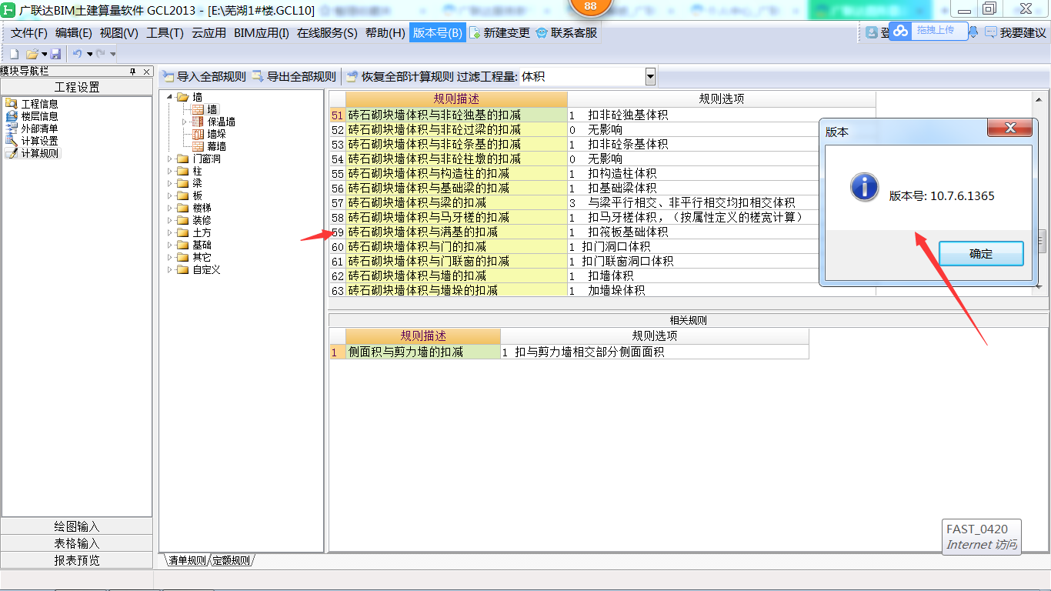Switch to 清单规则 tab
Image resolution: width=1051 pixels, height=591 pixels.
(x=186, y=560)
